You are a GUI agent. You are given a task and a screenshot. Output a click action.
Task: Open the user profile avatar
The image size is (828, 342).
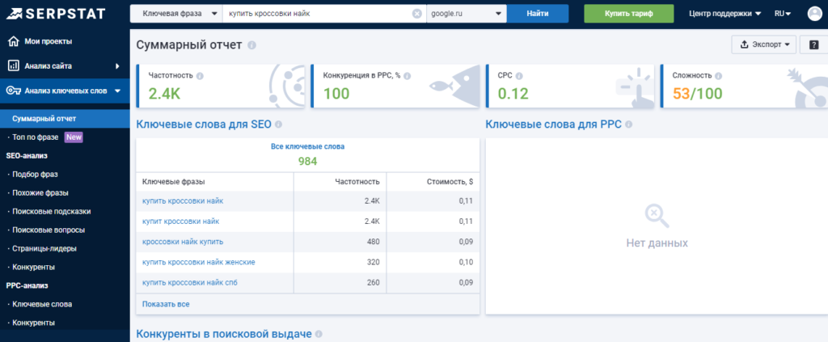click(815, 14)
